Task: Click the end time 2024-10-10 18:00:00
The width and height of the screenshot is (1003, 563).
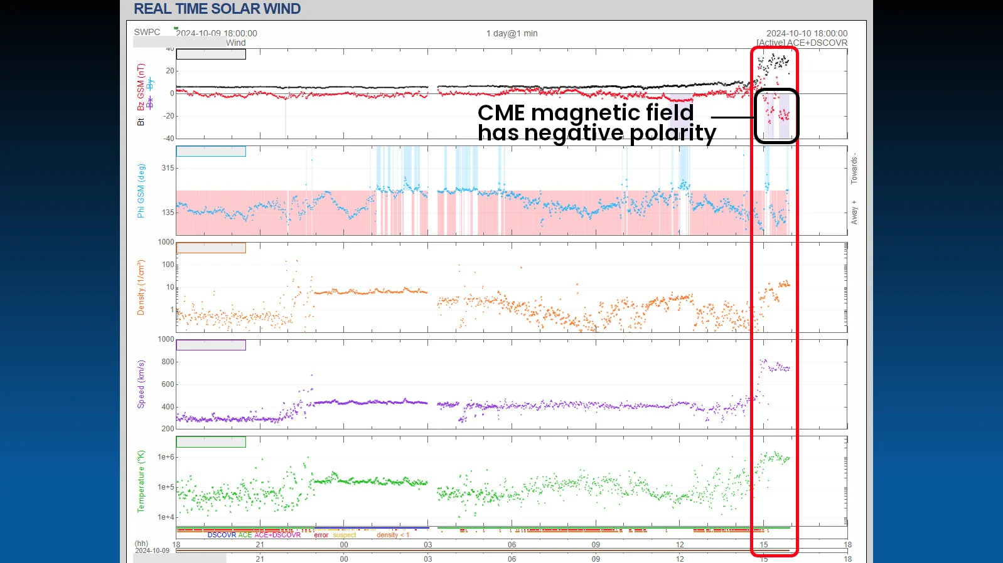Action: [807, 33]
